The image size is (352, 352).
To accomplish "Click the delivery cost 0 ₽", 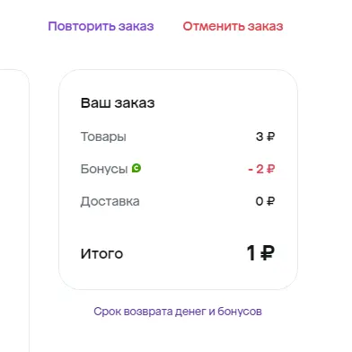I will (x=265, y=201).
